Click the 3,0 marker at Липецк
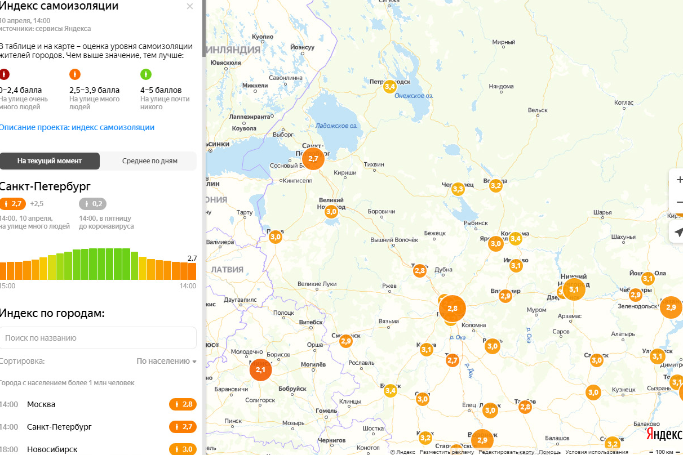This screenshot has width=683, height=455. pos(490,410)
